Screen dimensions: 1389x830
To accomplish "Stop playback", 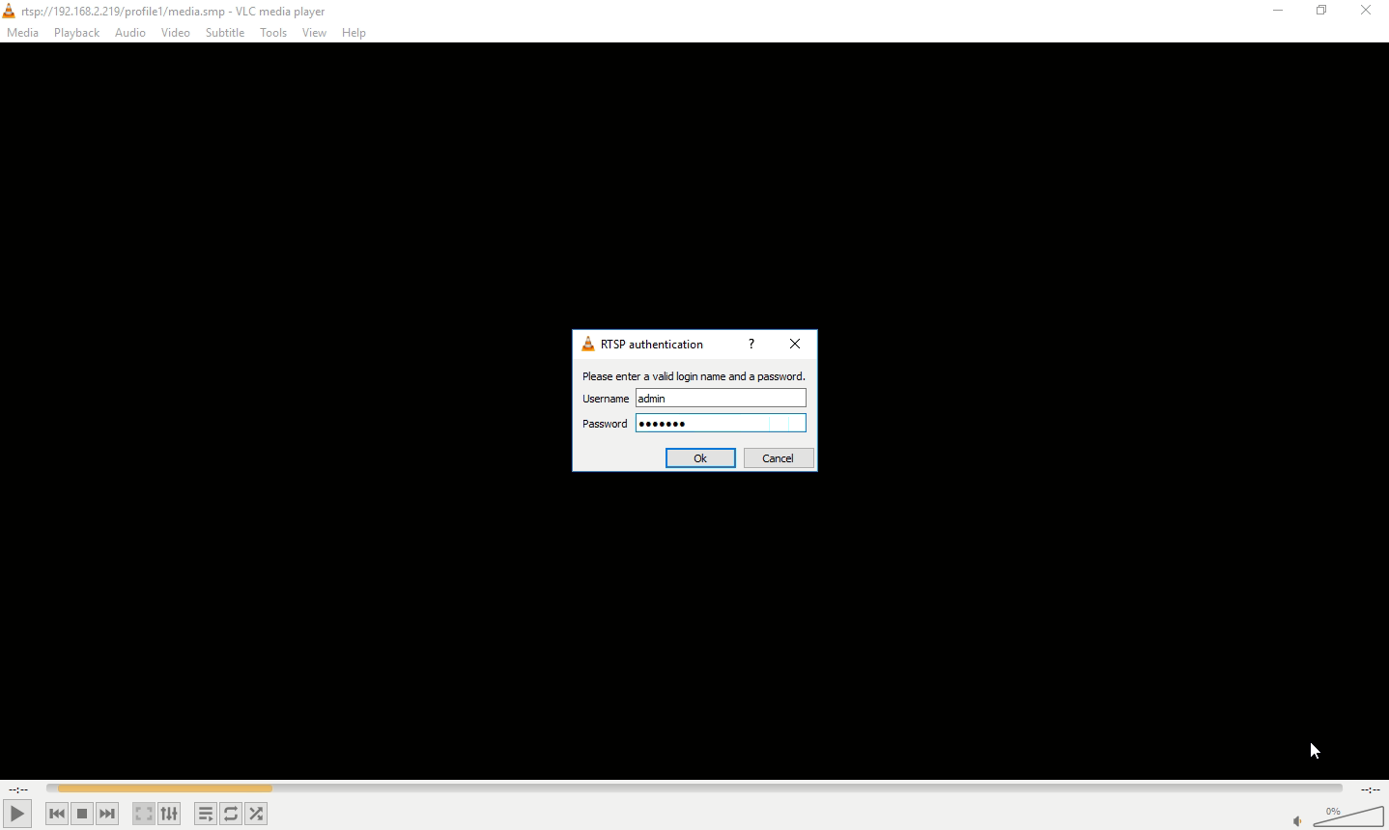I will pos(82,814).
